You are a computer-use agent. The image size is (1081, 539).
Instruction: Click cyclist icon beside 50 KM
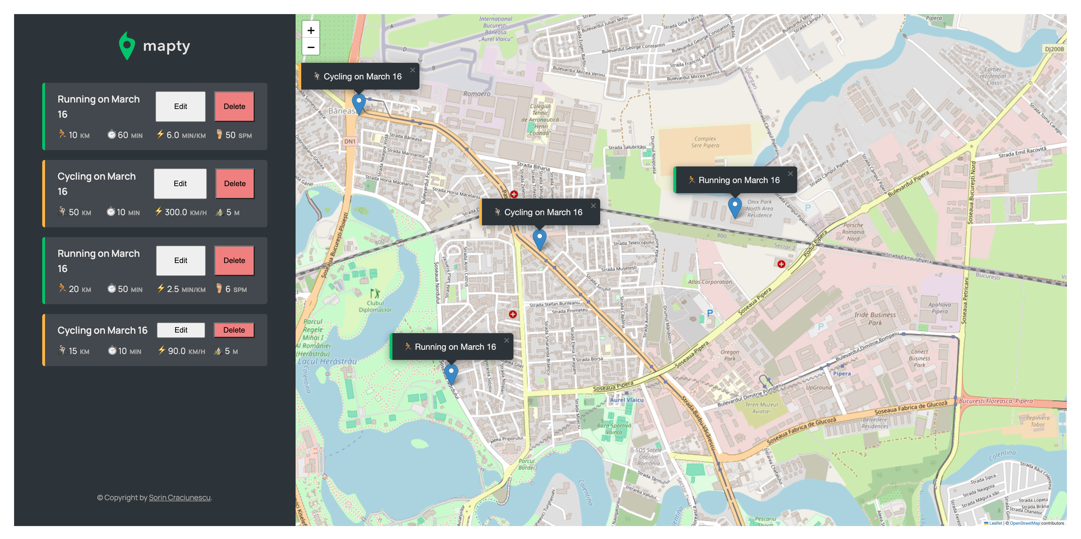click(x=62, y=211)
